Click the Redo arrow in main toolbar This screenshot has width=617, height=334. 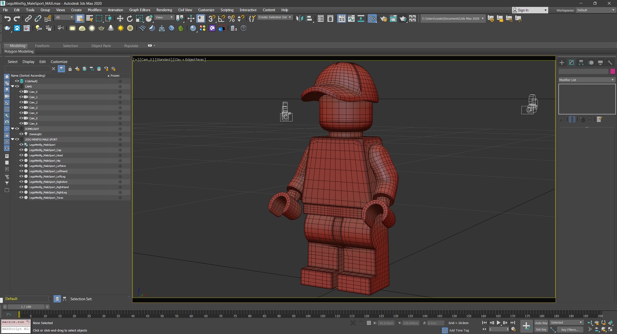point(17,19)
